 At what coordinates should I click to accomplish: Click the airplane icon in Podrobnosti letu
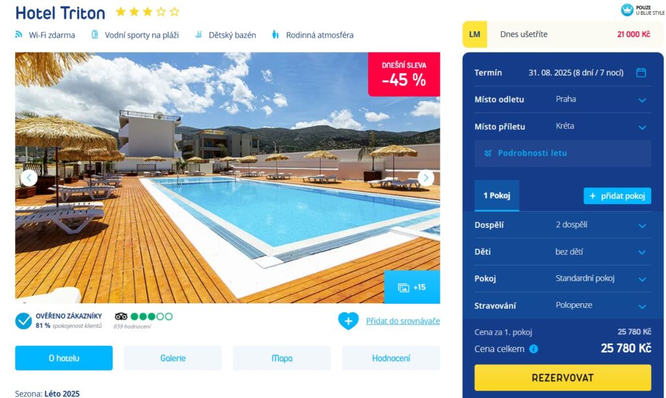(x=488, y=153)
